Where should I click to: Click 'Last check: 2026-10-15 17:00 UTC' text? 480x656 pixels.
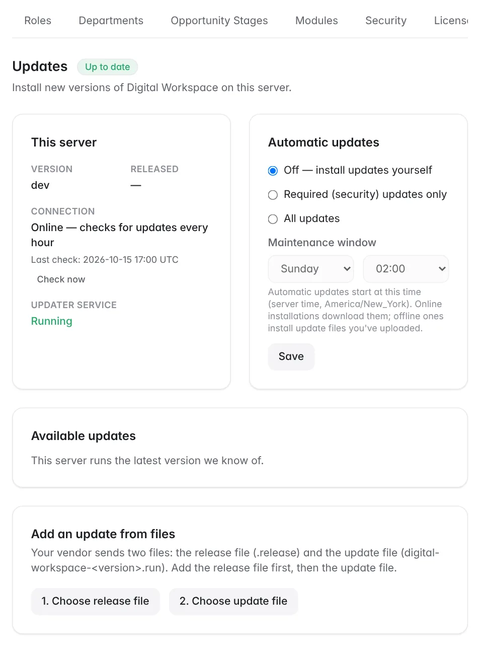click(x=105, y=260)
